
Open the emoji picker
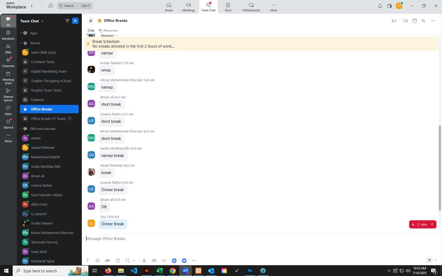coord(98,260)
